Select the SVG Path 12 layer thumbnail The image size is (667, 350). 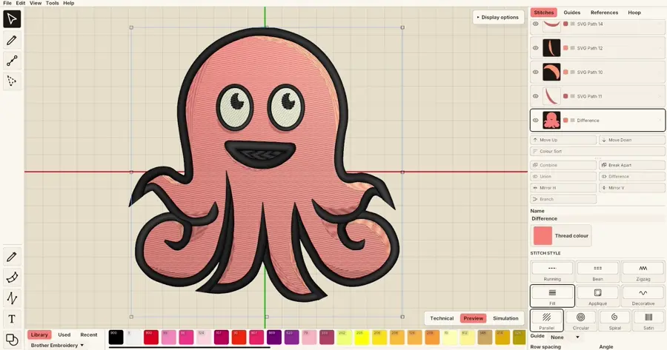(x=551, y=48)
